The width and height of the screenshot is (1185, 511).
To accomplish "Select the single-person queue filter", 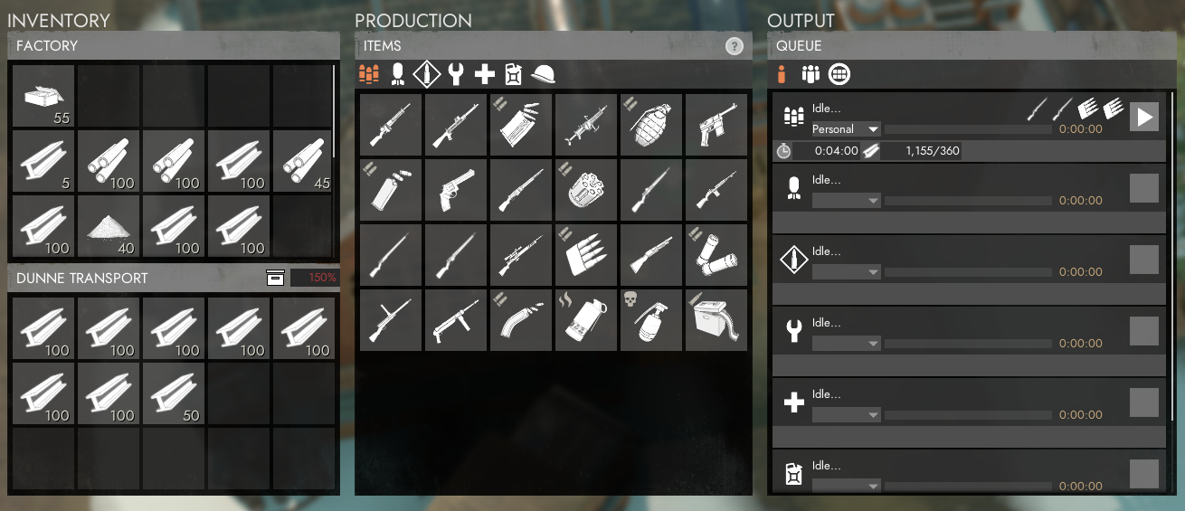I will pos(782,74).
